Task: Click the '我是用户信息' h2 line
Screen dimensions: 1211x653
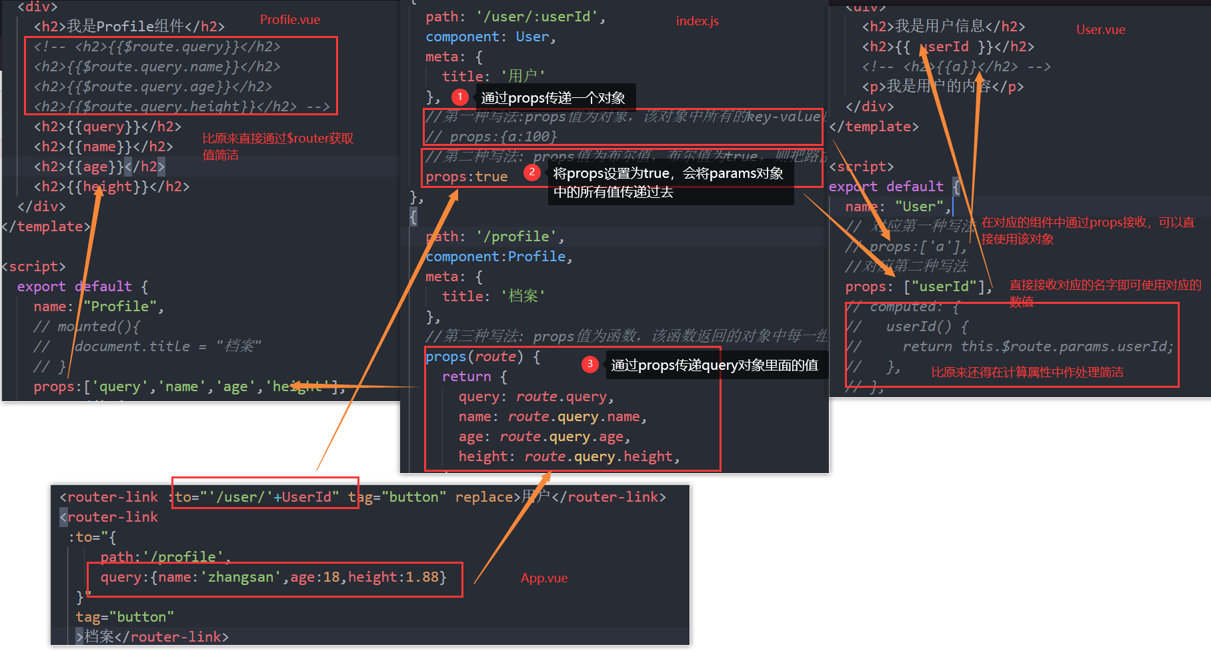Action: (x=944, y=27)
